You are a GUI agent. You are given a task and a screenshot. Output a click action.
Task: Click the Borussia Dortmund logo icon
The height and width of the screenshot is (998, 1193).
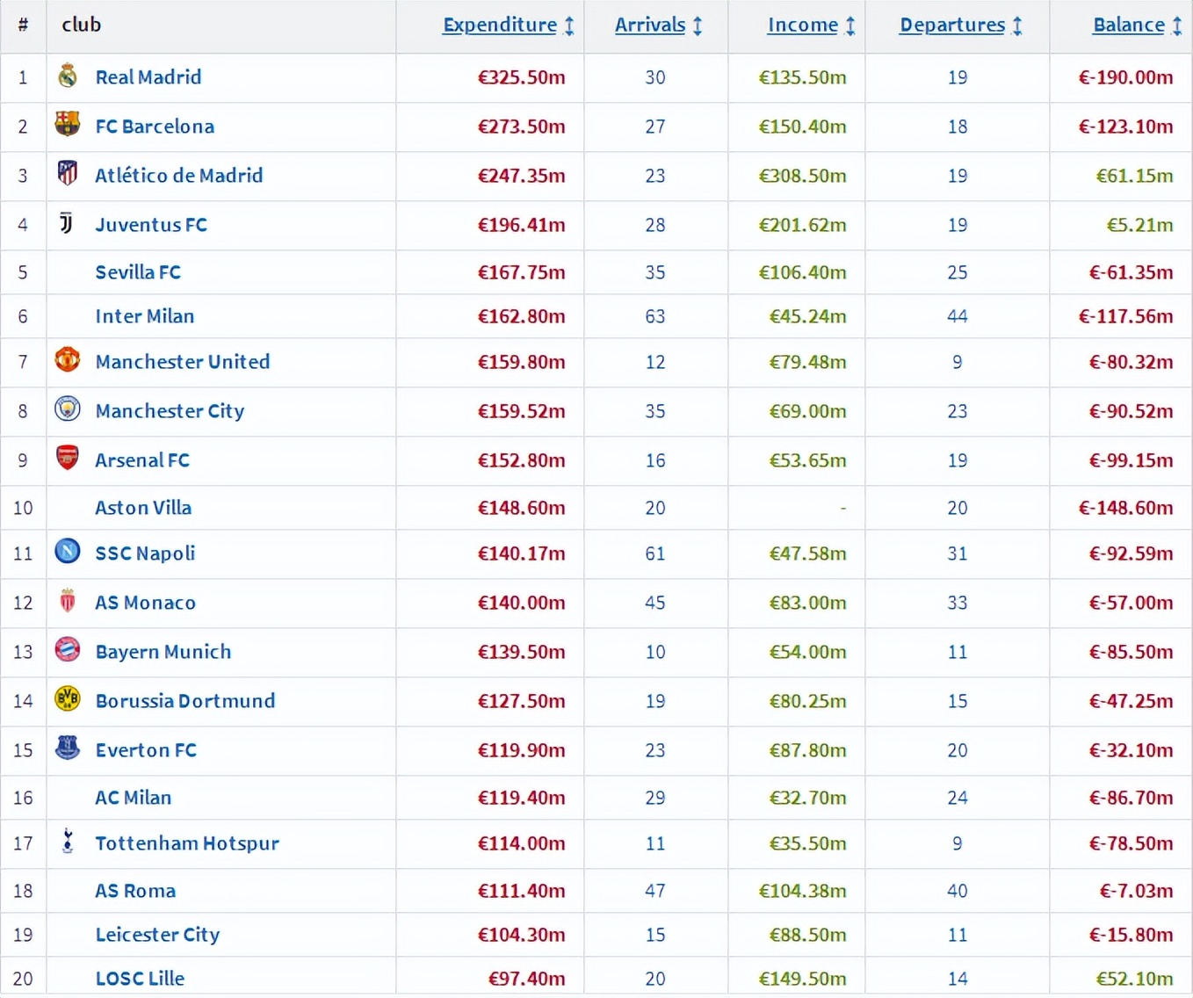[68, 699]
